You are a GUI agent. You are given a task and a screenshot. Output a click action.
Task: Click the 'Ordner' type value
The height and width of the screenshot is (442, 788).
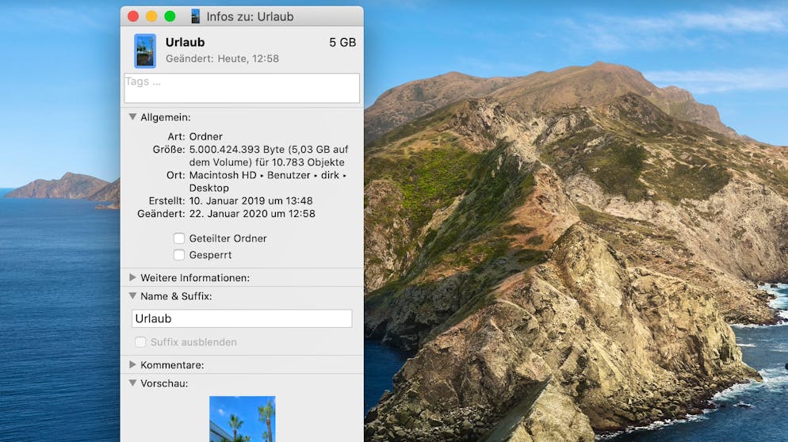coord(205,136)
